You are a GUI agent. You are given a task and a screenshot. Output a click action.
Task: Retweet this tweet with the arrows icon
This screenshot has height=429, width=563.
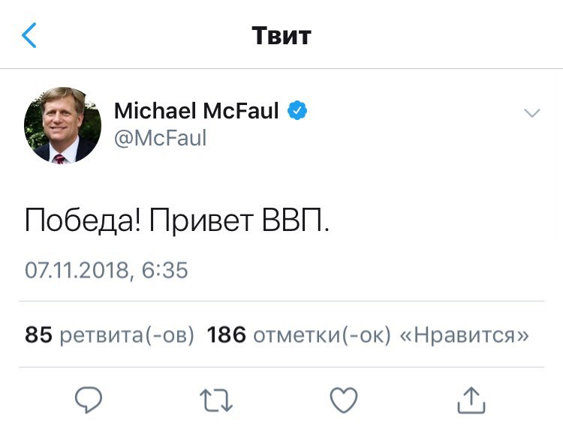215,399
